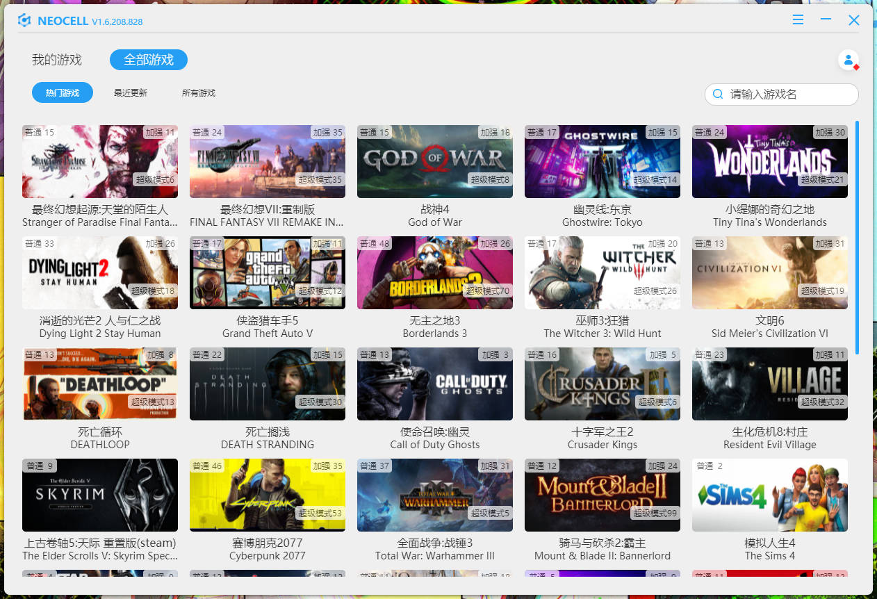Close the NEOCELL window
This screenshot has height=599, width=877.
pos(854,20)
